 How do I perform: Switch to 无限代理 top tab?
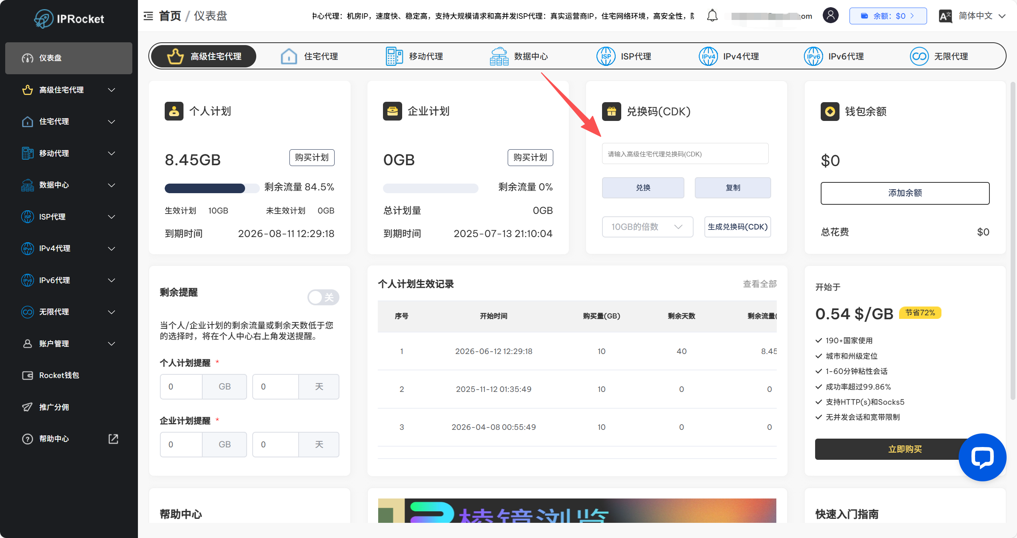coord(939,56)
